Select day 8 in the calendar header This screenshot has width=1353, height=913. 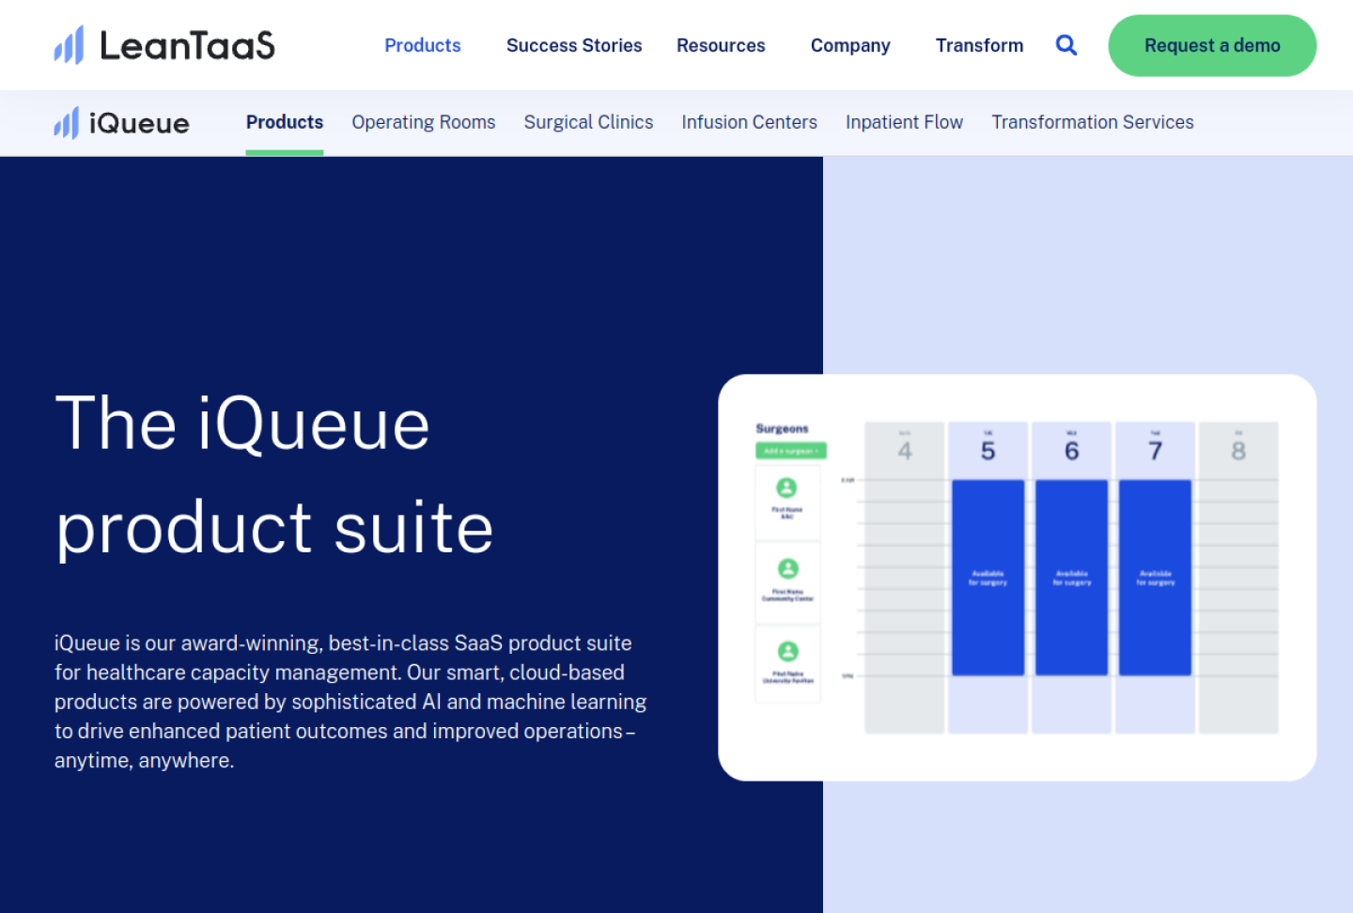(x=1238, y=450)
